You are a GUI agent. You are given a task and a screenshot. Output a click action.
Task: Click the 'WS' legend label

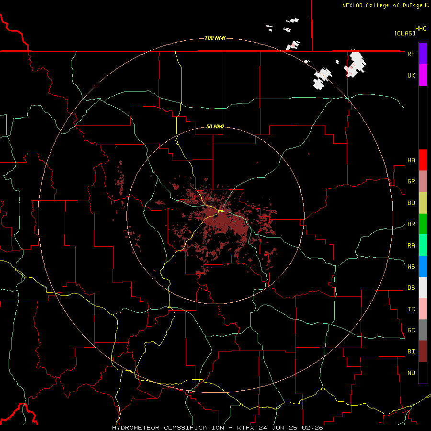tap(411, 266)
